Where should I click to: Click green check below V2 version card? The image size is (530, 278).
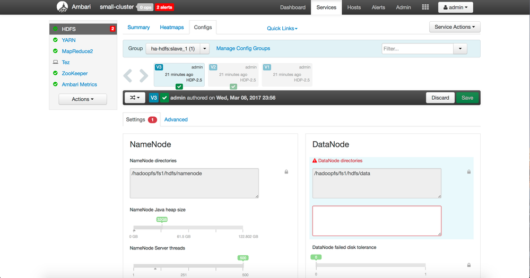(233, 86)
